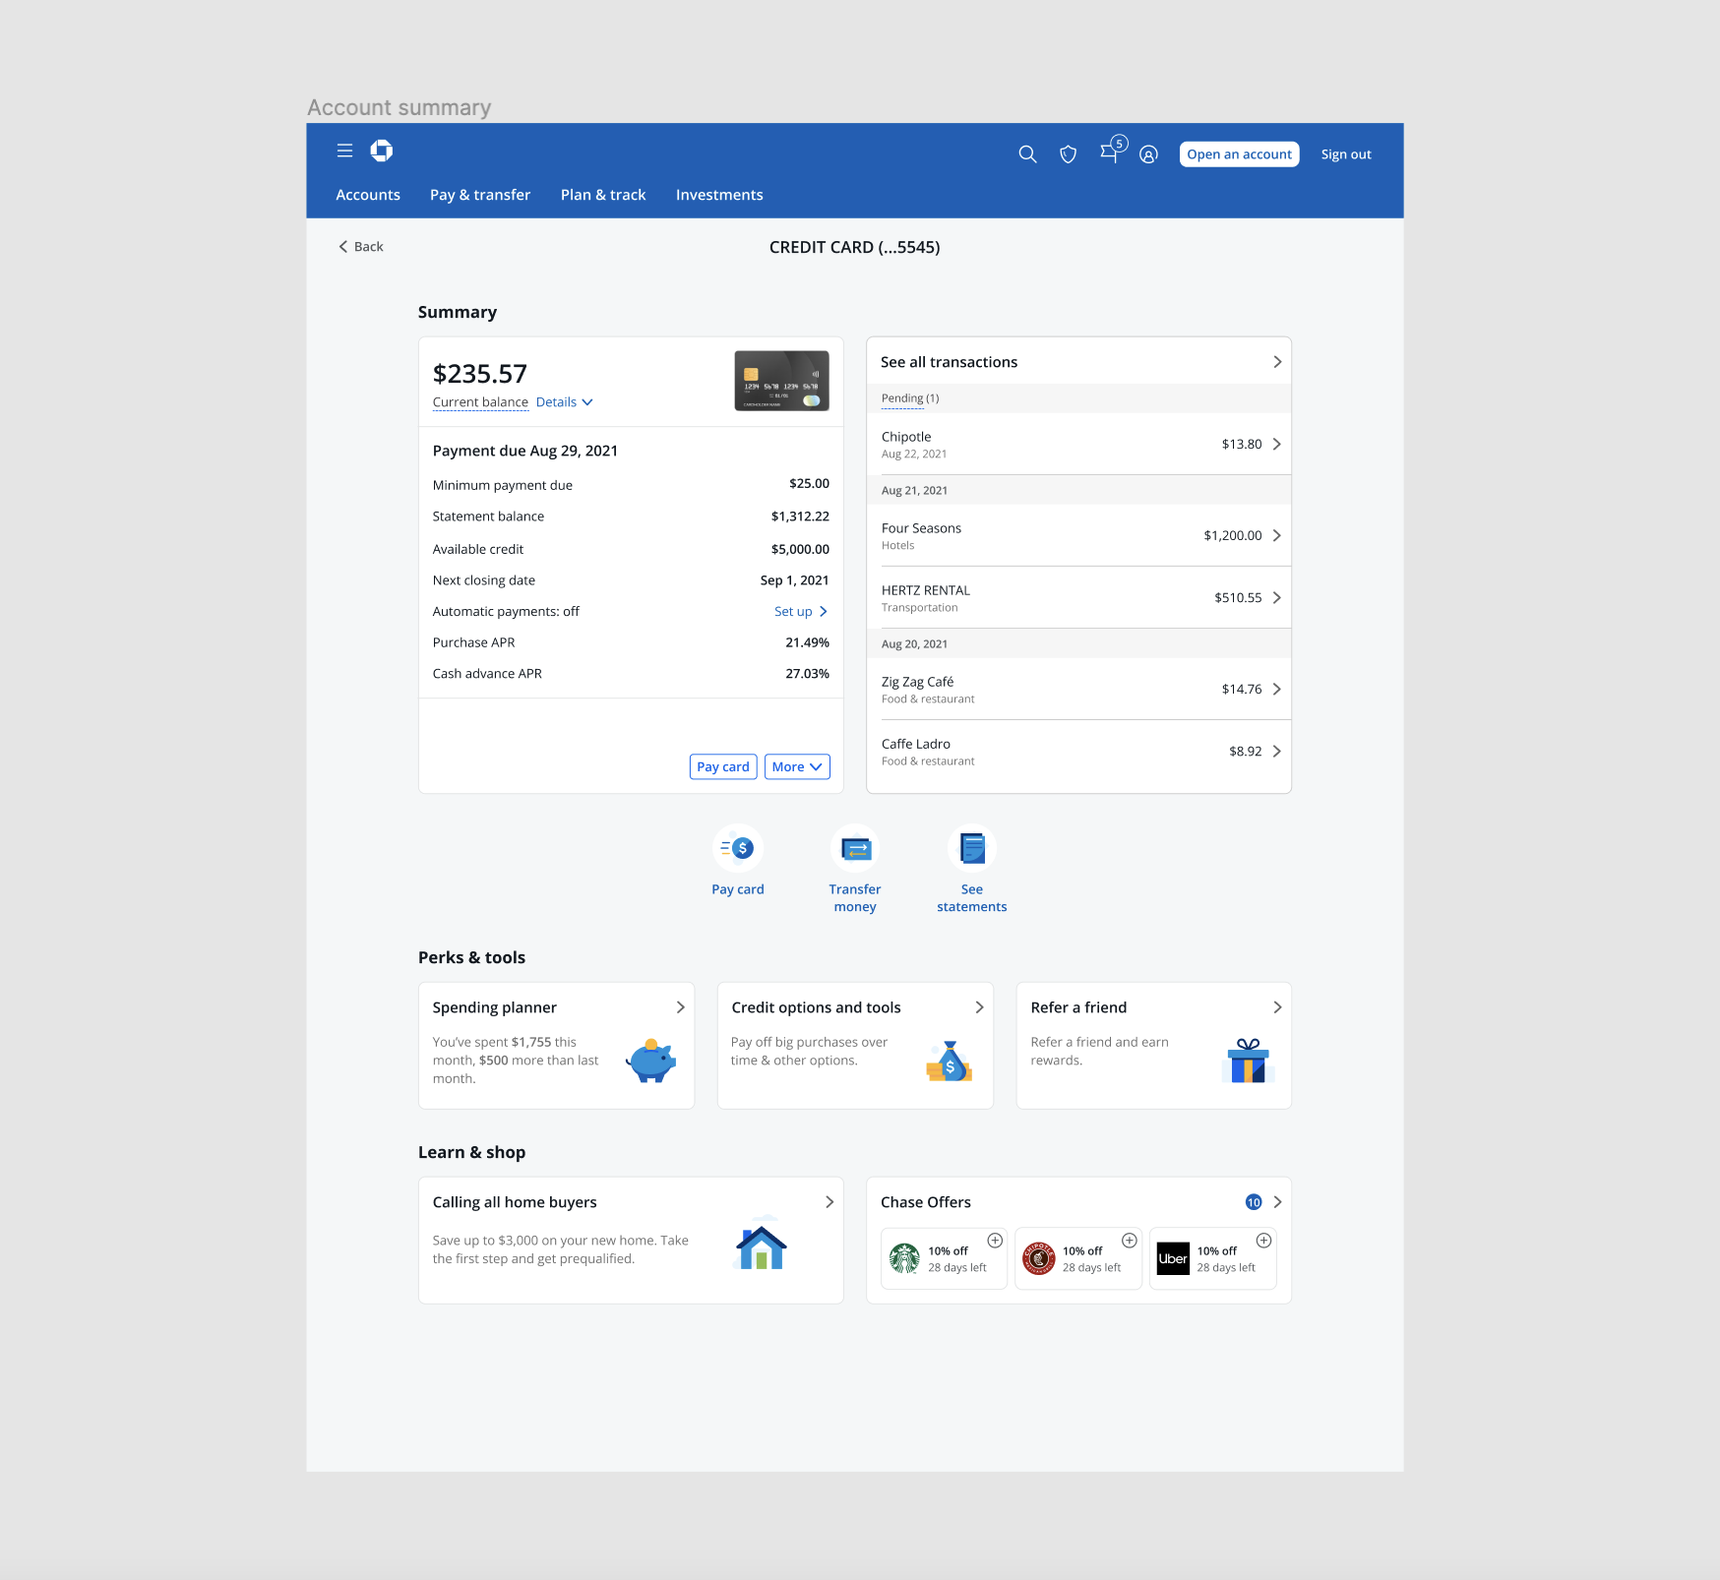The height and width of the screenshot is (1580, 1720).
Task: Click the money bag illustration
Action: [x=950, y=1061]
